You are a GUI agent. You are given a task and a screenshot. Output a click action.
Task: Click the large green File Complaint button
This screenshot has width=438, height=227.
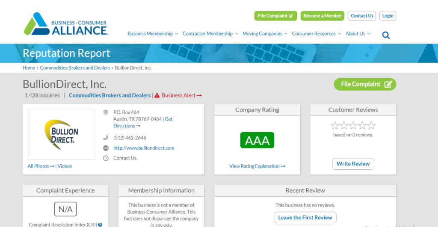click(365, 84)
